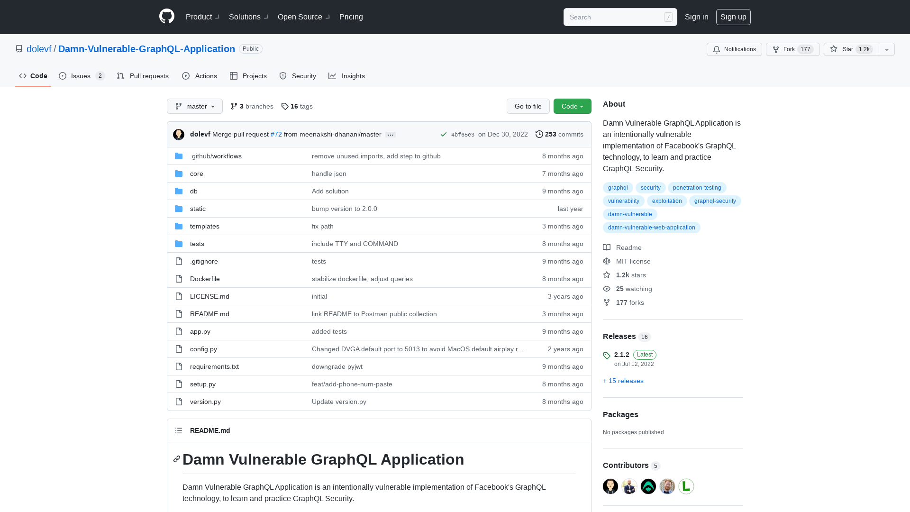Open the dolevf owner link

[39, 49]
